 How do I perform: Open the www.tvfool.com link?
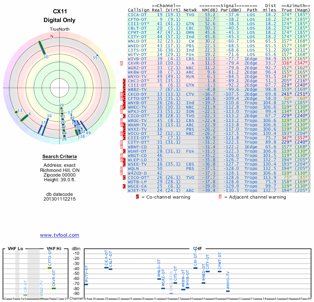tap(59, 235)
